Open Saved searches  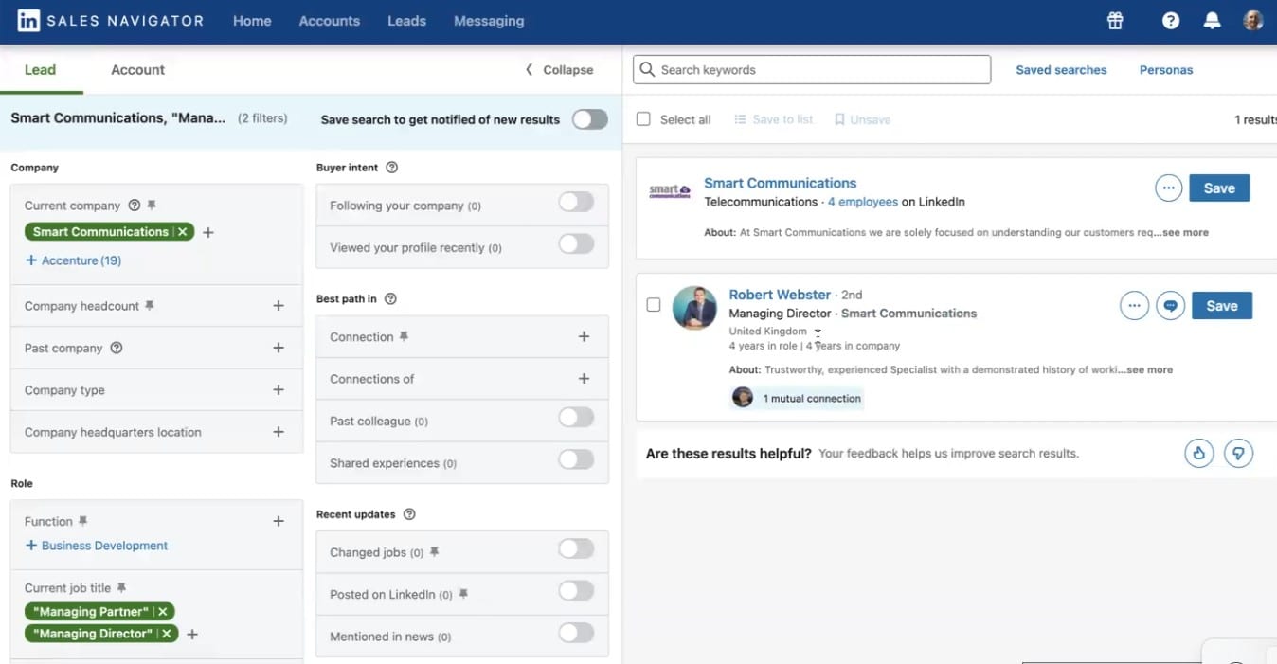click(x=1061, y=70)
